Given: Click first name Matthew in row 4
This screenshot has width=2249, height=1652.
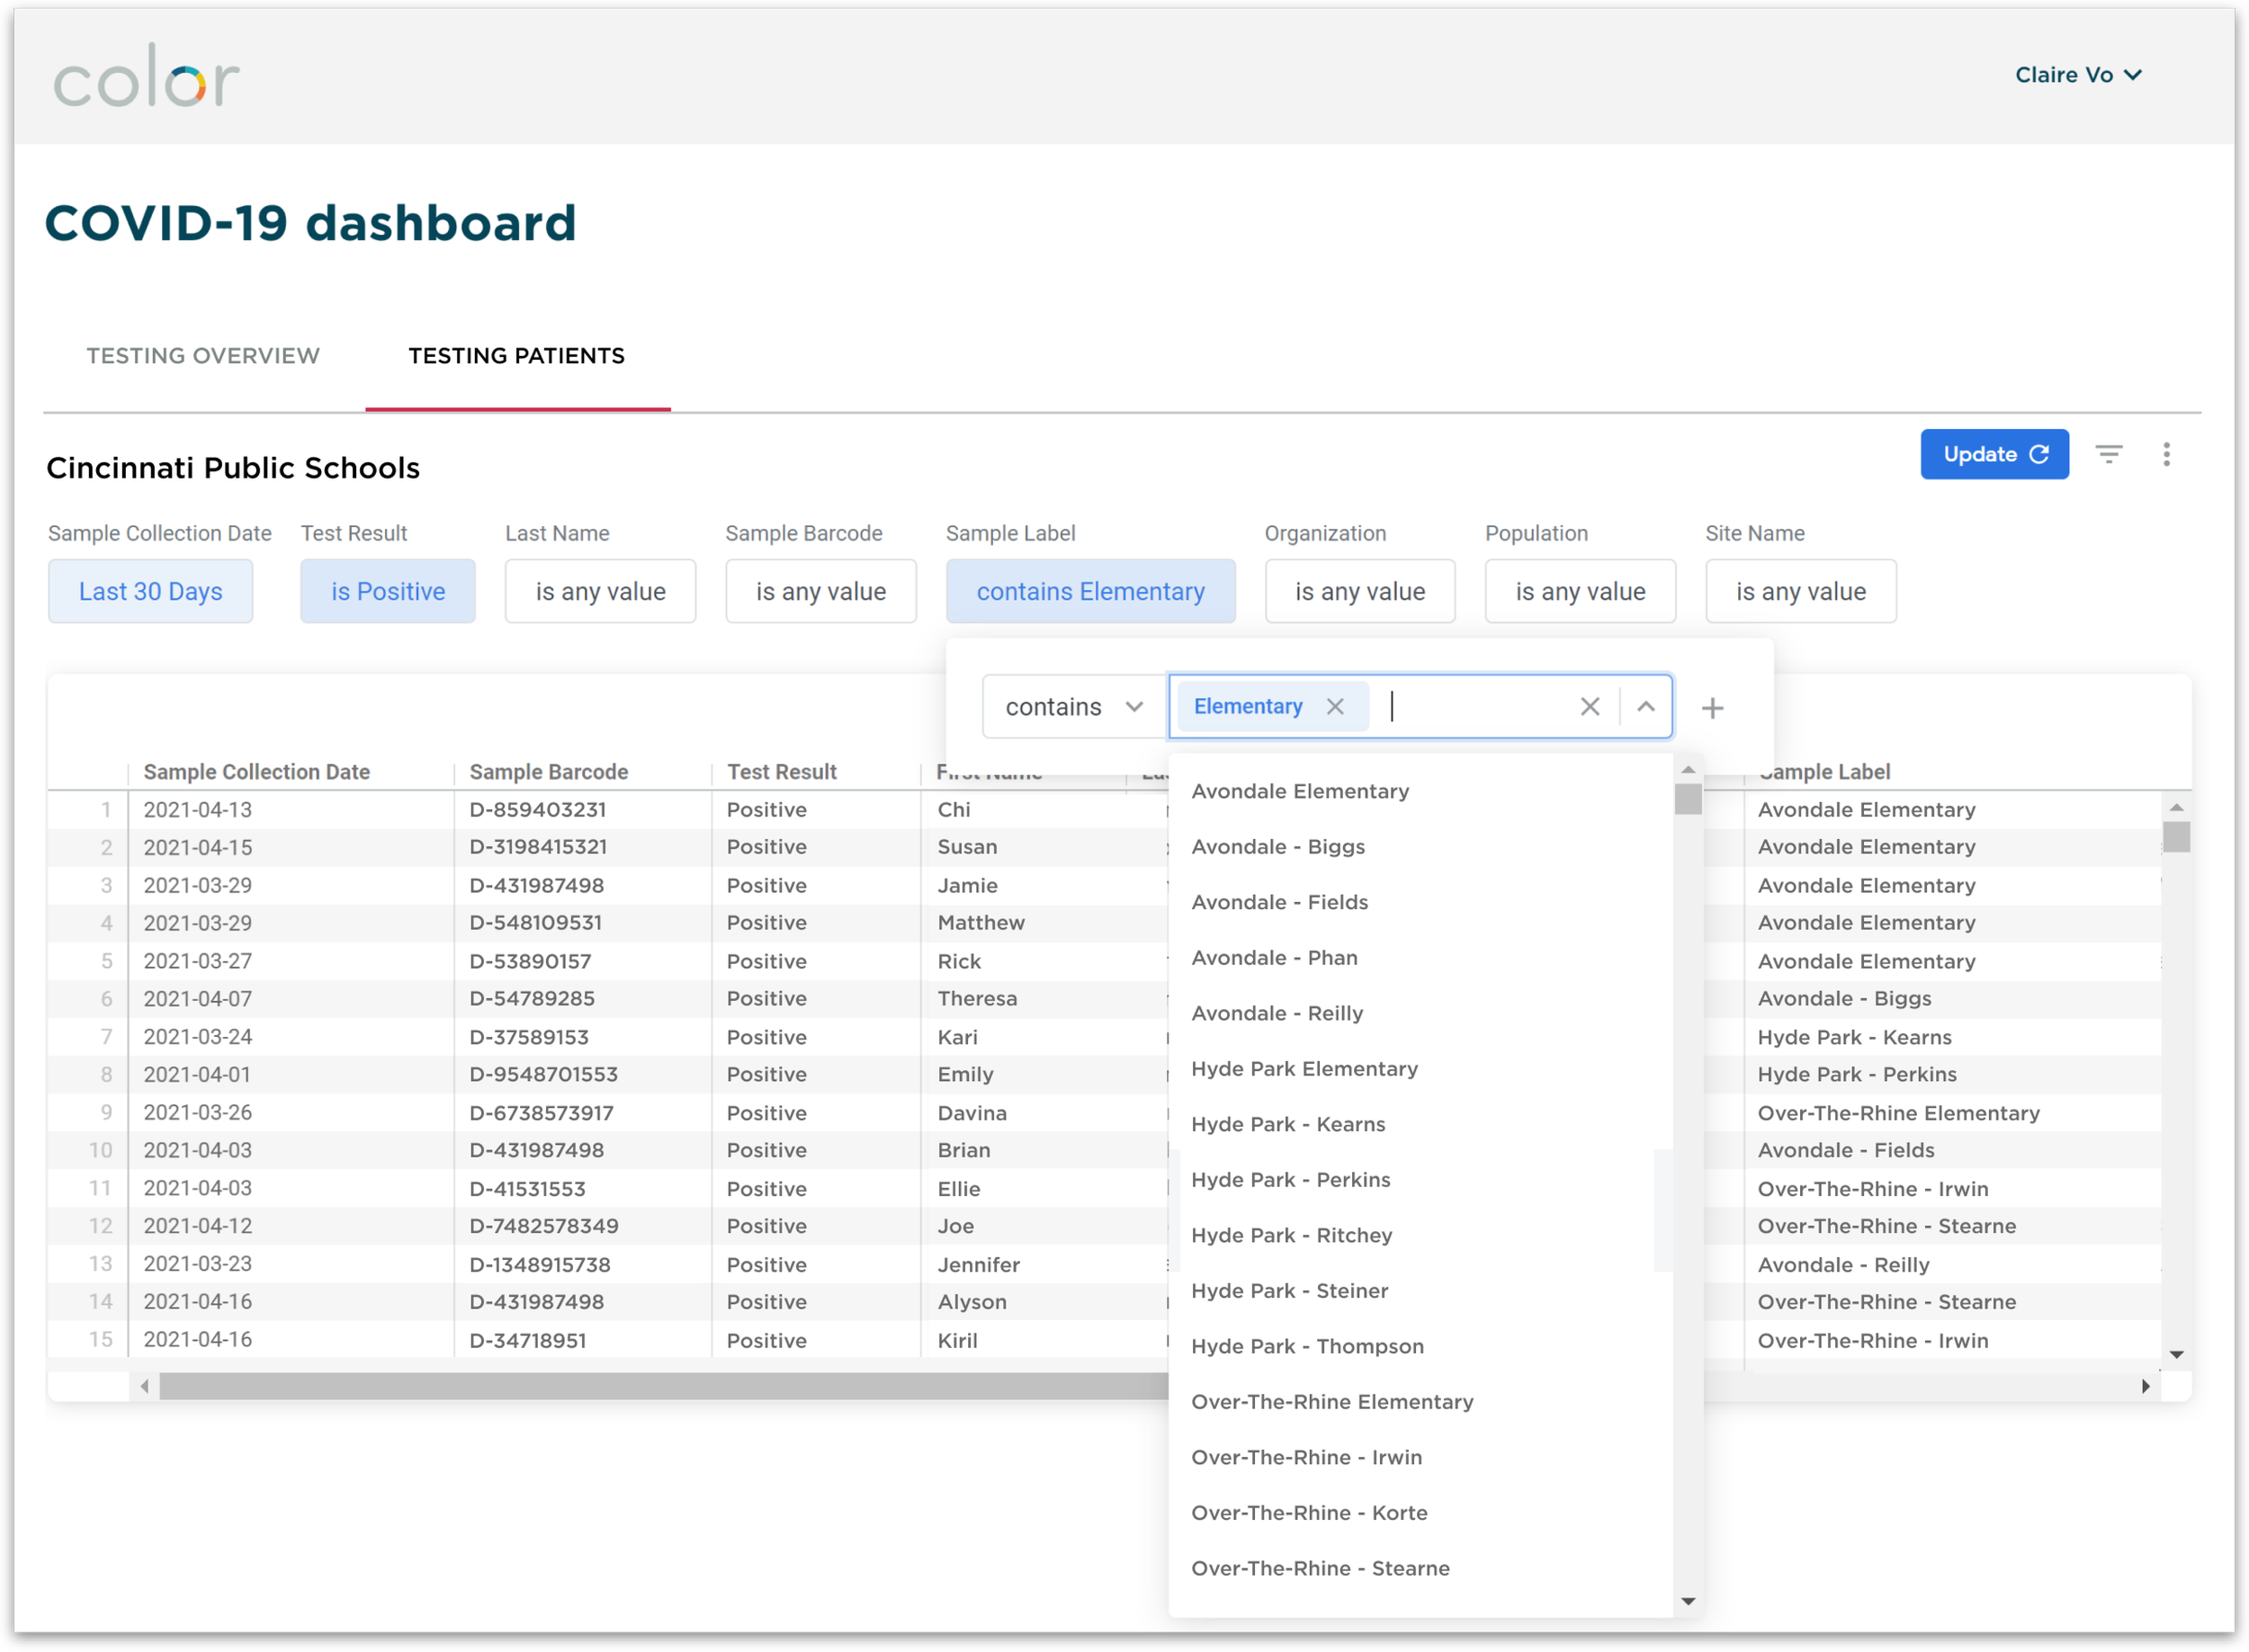Looking at the screenshot, I should [981, 922].
